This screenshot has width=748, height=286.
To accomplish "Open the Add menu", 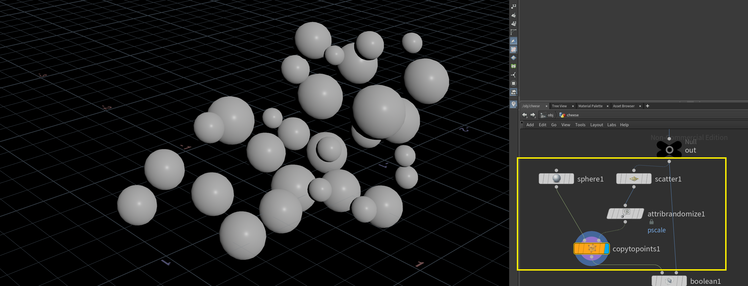I will click(x=530, y=125).
